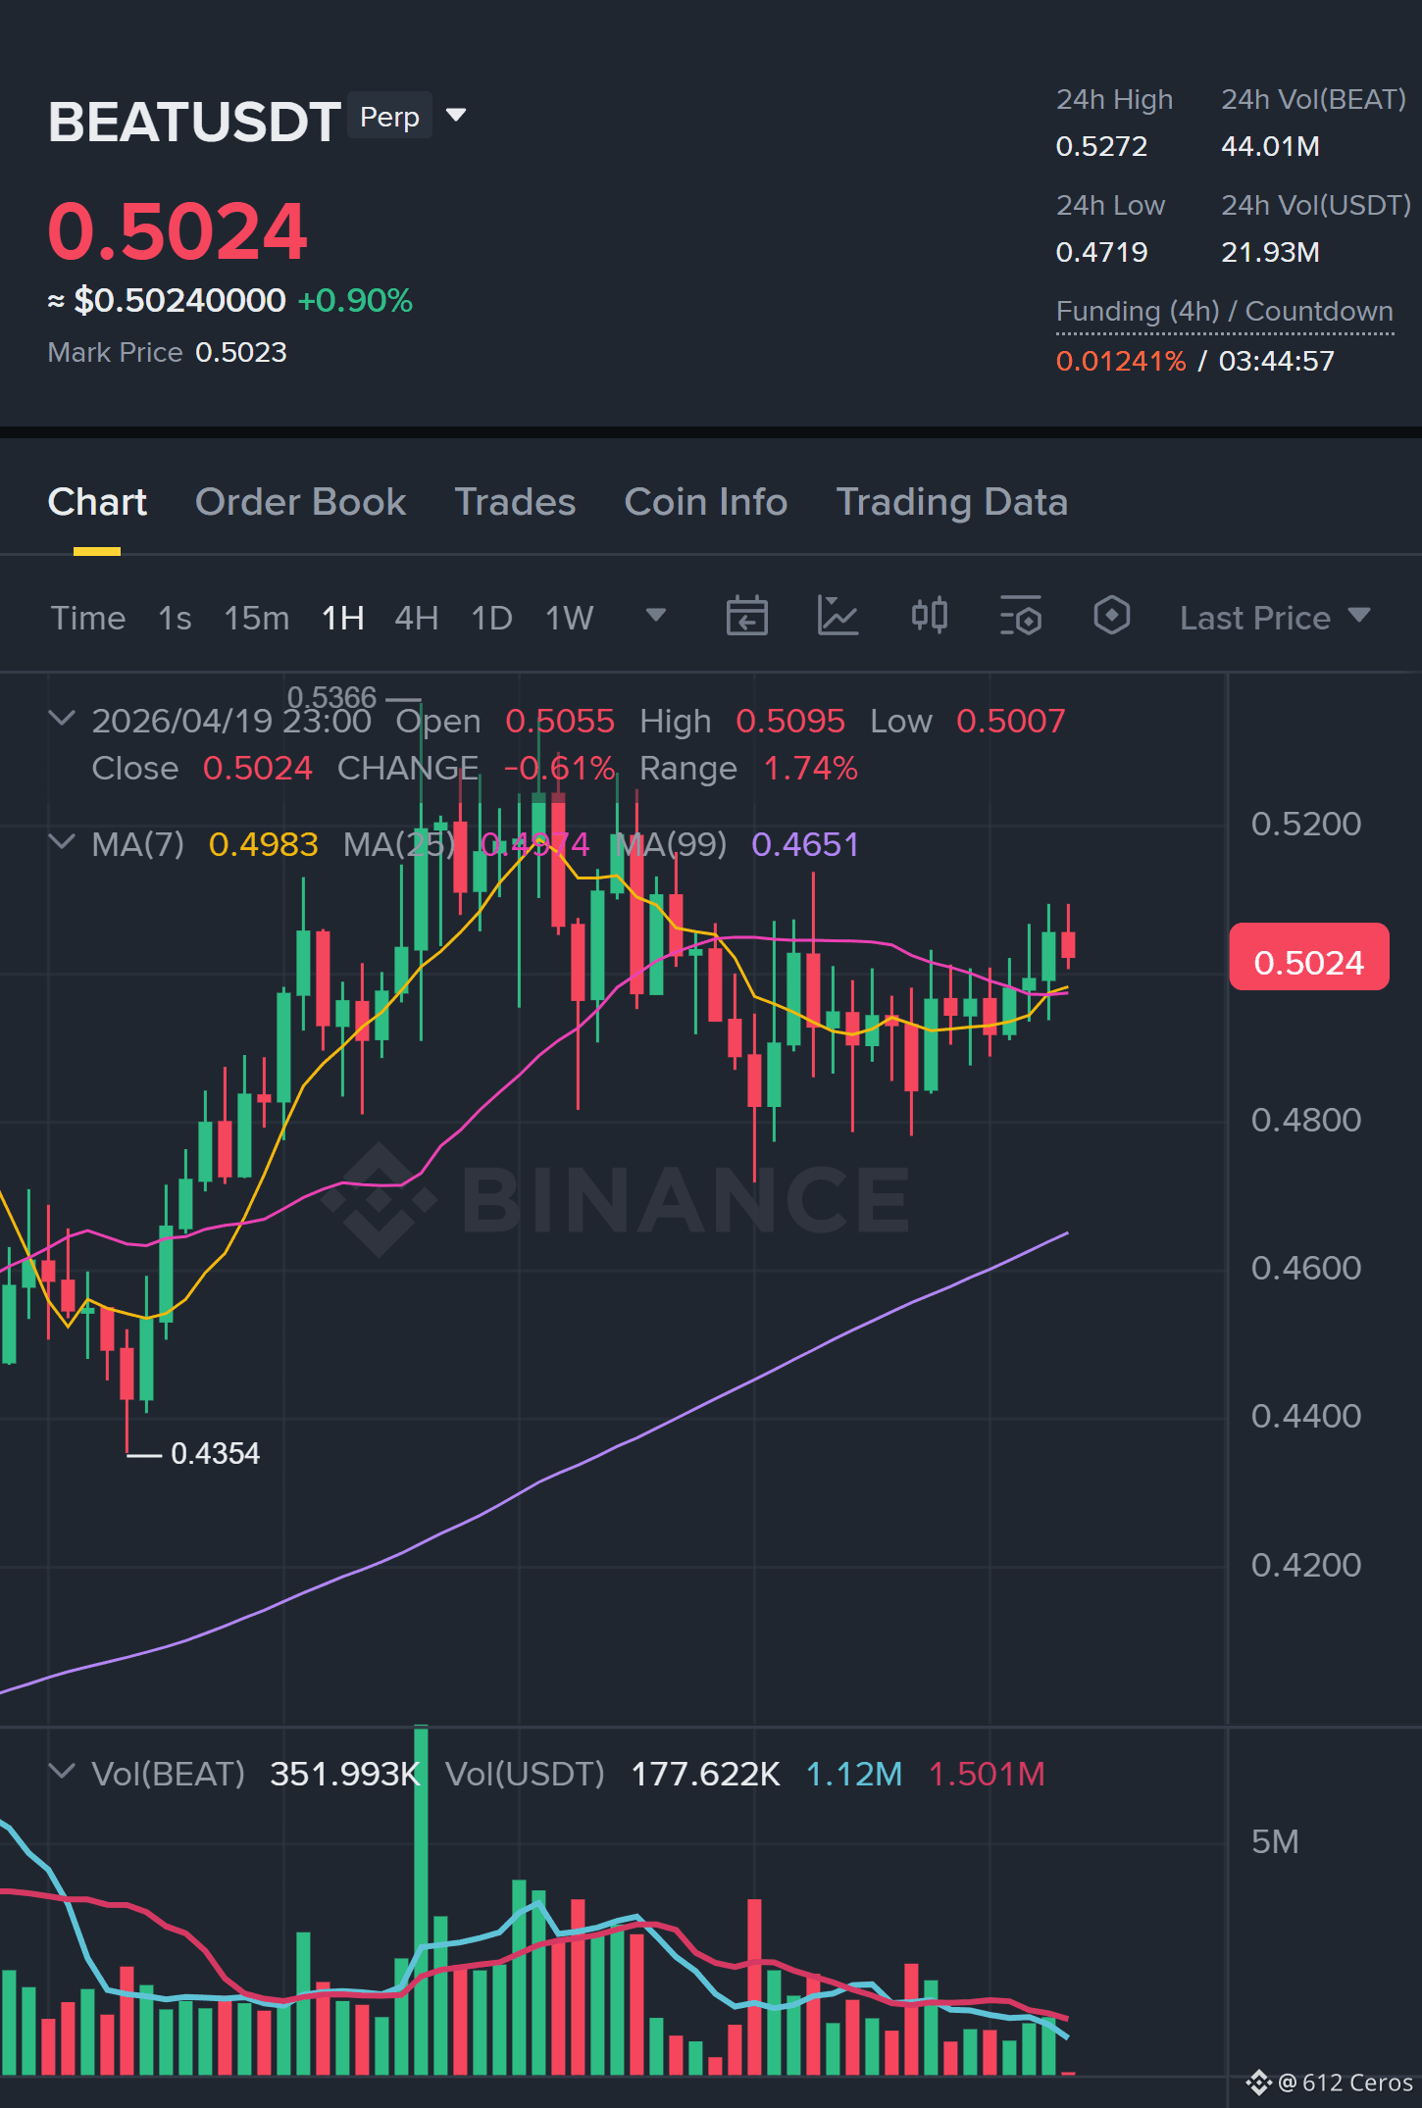Click the Funding (4h) / Countdown link
The width and height of the screenshot is (1422, 2108).
(x=1224, y=312)
